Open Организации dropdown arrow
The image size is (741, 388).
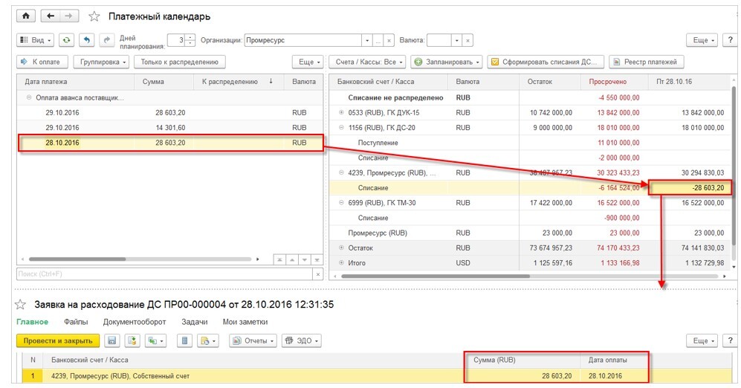pyautogui.click(x=367, y=40)
